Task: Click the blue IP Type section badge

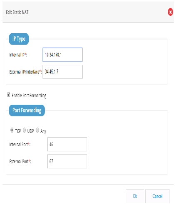Action: coord(19,39)
